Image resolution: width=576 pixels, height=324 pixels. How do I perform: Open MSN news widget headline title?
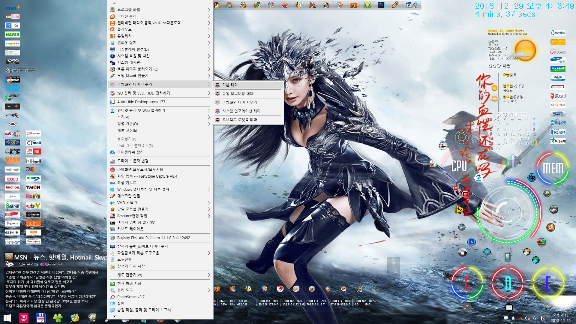pos(60,257)
